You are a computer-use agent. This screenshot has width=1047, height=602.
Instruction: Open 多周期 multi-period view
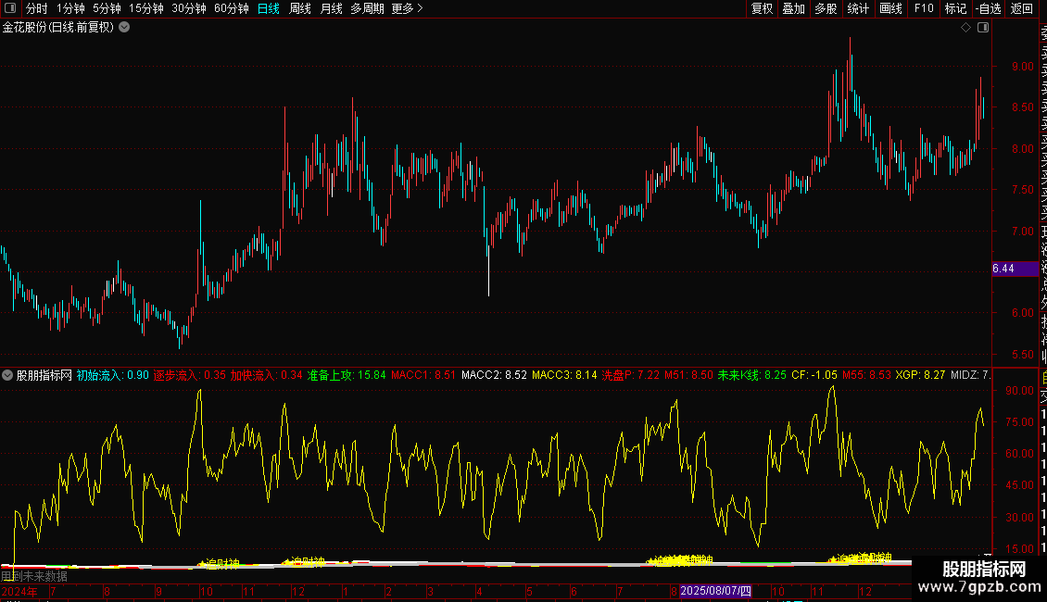[x=367, y=8]
